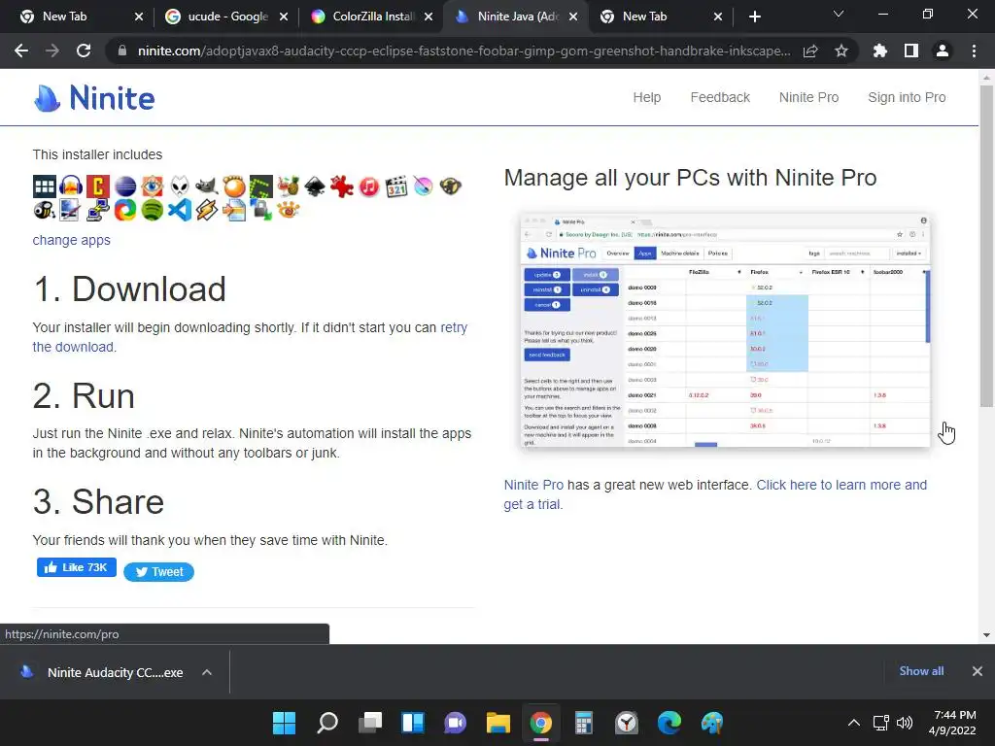Switch to the ucude - Google tab
This screenshot has height=746, width=995.
(x=227, y=17)
